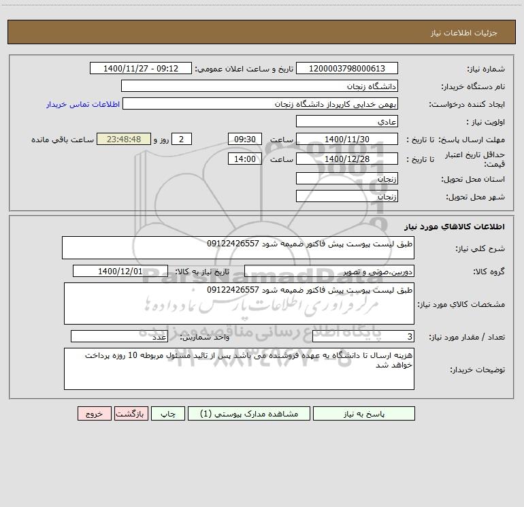524x507 pixels.
Task: Click the label 'واحد شمارش:'
Action: pos(205,337)
